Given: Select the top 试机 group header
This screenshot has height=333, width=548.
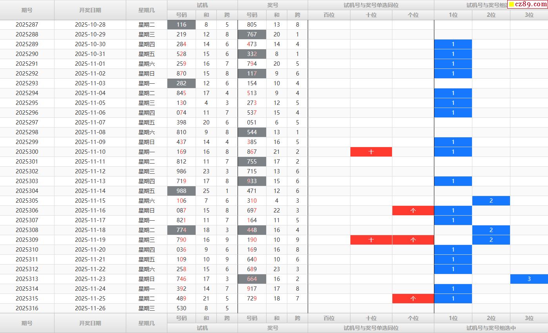Looking at the screenshot, I should point(202,5).
